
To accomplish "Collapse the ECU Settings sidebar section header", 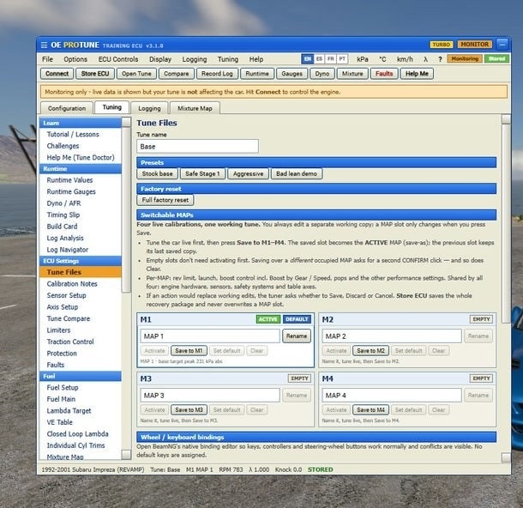I will point(81,261).
